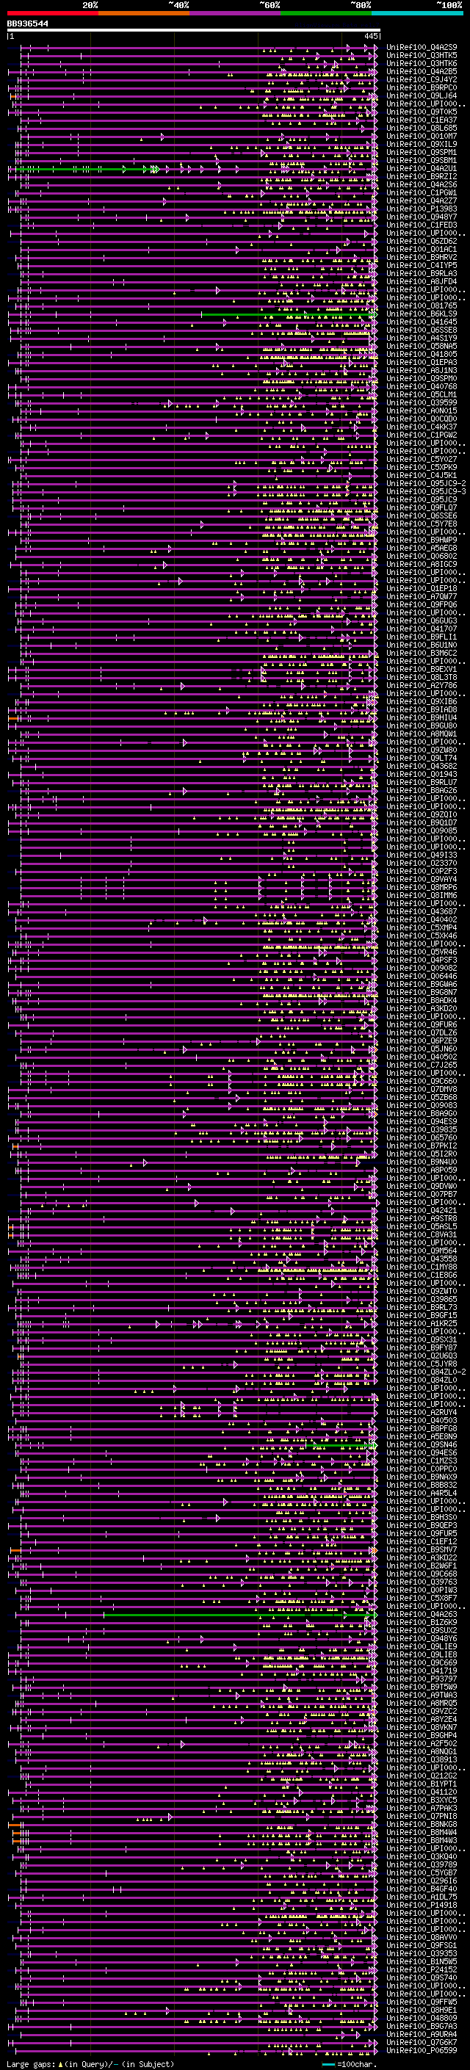The width and height of the screenshot is (470, 2070).
Task: Select hit UniRef100_C9J4Y2
Action: [422, 79]
